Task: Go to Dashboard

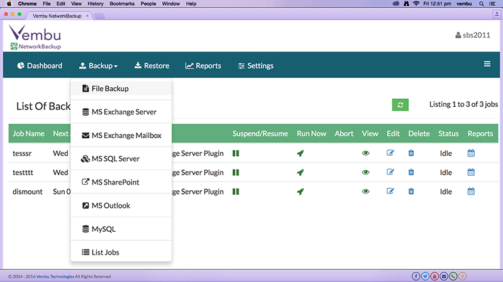Action: tap(40, 66)
